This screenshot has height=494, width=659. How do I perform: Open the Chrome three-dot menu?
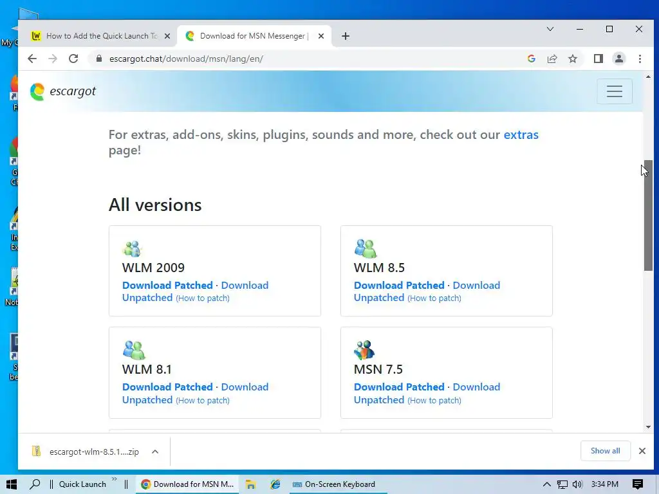[x=640, y=59]
